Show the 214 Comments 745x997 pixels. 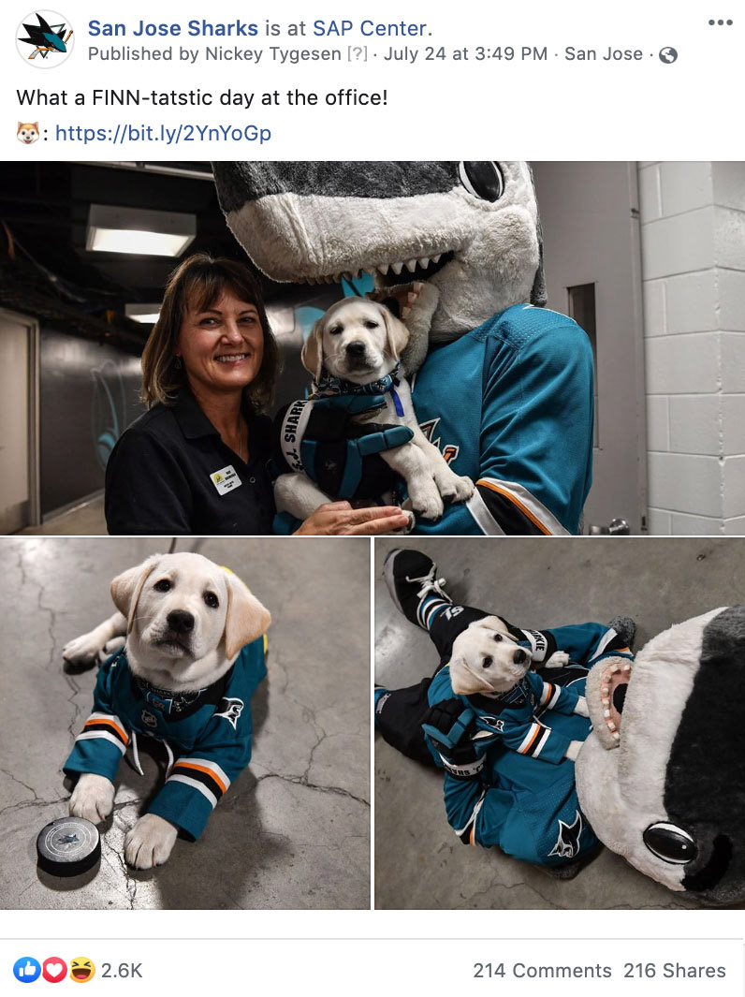[x=542, y=970]
